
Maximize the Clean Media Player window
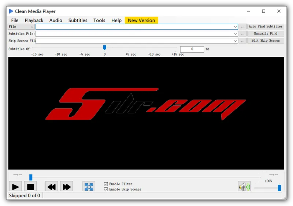[x=263, y=11]
